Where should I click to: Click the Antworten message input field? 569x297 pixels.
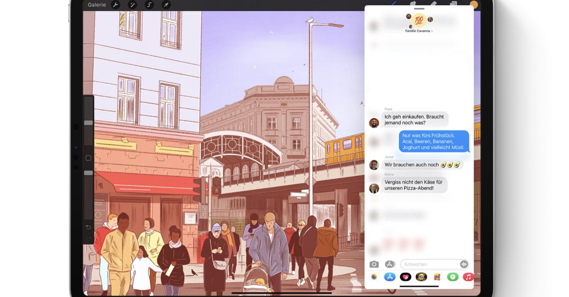[x=435, y=264]
